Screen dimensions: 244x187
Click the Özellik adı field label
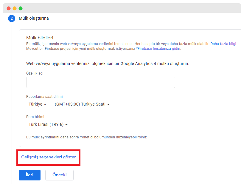point(35,73)
